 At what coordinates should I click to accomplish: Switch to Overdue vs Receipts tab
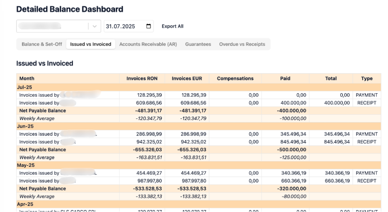(x=242, y=44)
